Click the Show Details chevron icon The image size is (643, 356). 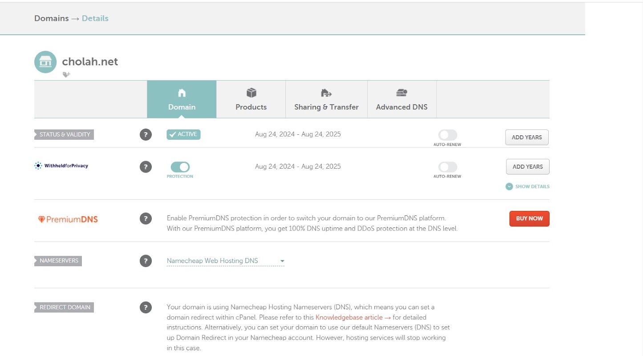click(509, 186)
